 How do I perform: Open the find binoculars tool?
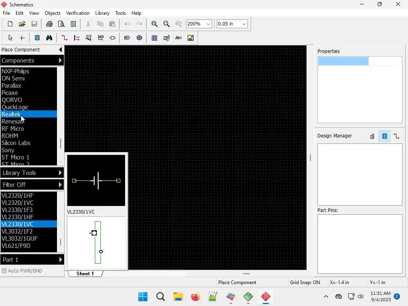point(49,38)
